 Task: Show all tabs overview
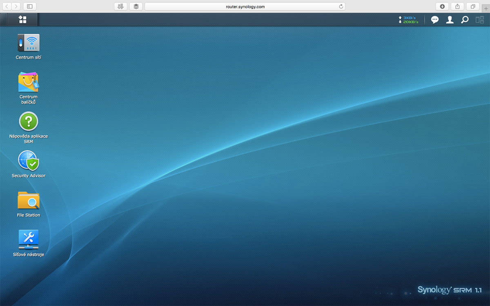(473, 7)
